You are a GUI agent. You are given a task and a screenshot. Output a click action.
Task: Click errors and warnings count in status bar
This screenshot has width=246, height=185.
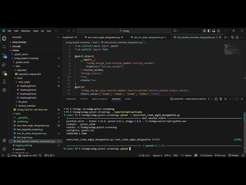[50, 155]
